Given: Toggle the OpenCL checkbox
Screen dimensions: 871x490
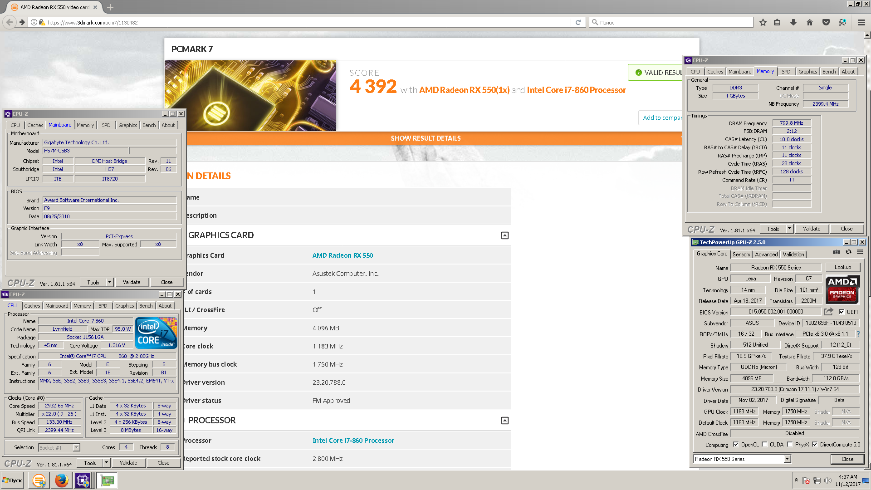Looking at the screenshot, I should [x=736, y=445].
